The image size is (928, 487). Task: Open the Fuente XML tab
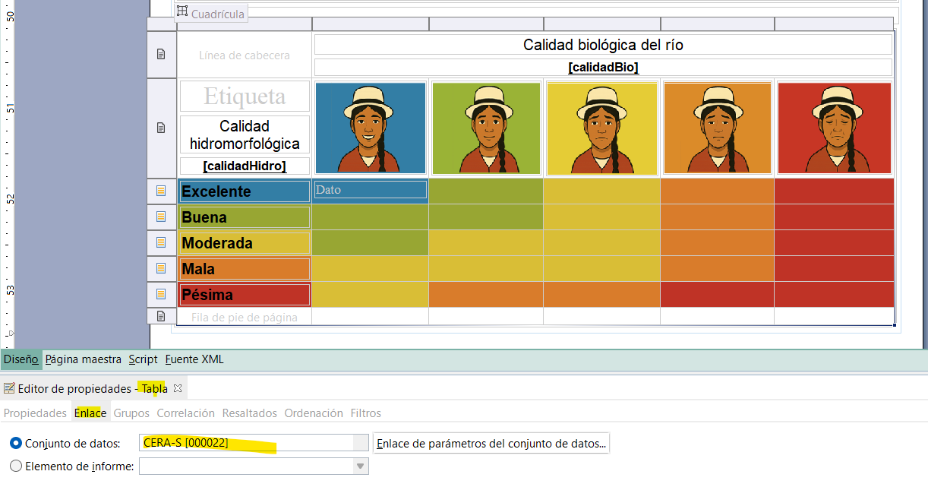click(x=194, y=359)
